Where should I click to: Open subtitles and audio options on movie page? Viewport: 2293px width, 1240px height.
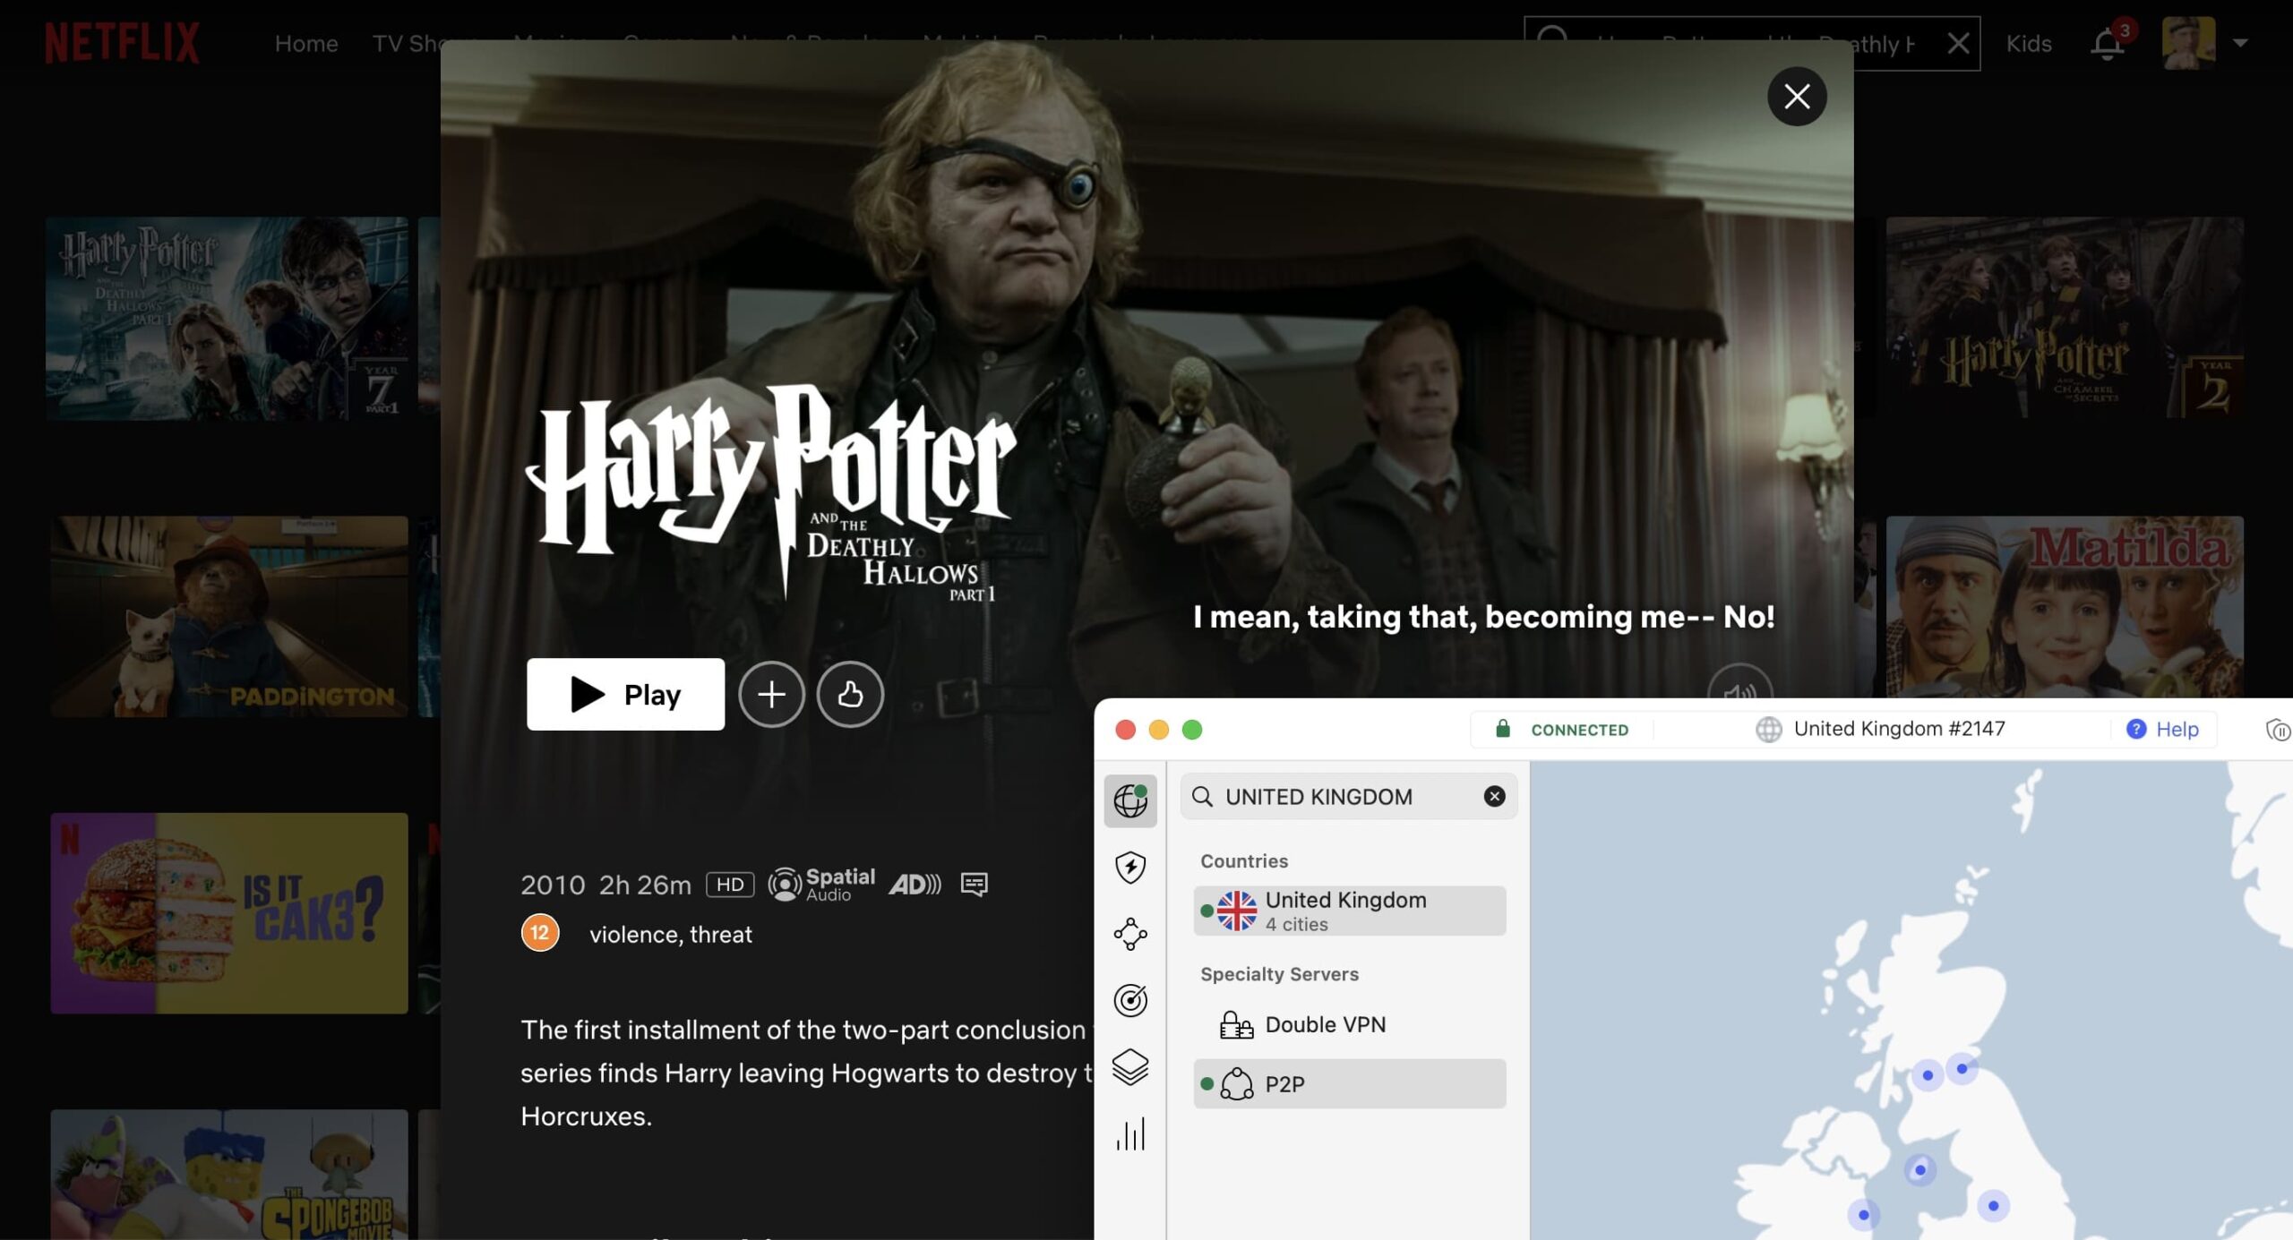(973, 885)
